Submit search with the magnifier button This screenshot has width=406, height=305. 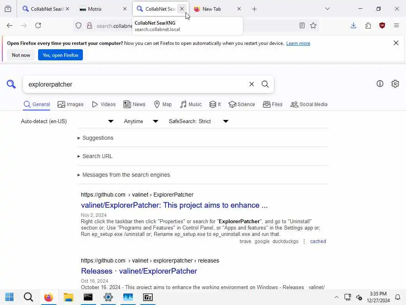265,84
